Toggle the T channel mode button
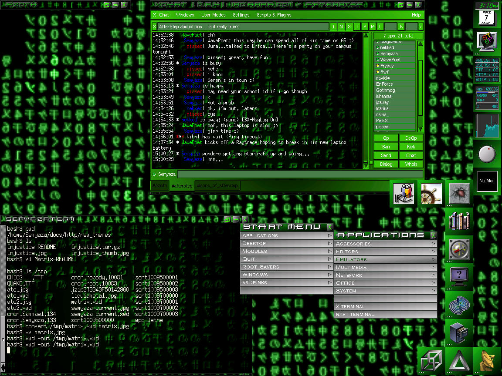 334,27
